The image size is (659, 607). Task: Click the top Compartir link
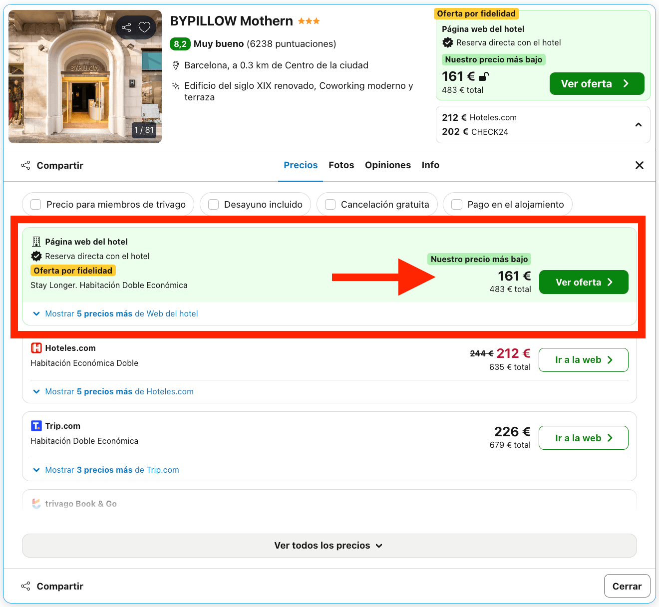[x=60, y=165]
